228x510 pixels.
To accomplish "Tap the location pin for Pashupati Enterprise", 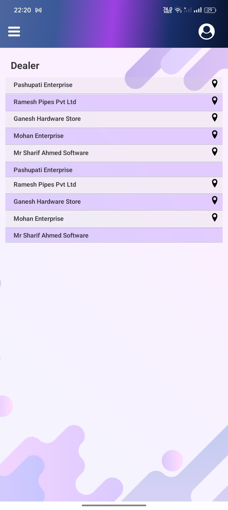I will pos(214,84).
